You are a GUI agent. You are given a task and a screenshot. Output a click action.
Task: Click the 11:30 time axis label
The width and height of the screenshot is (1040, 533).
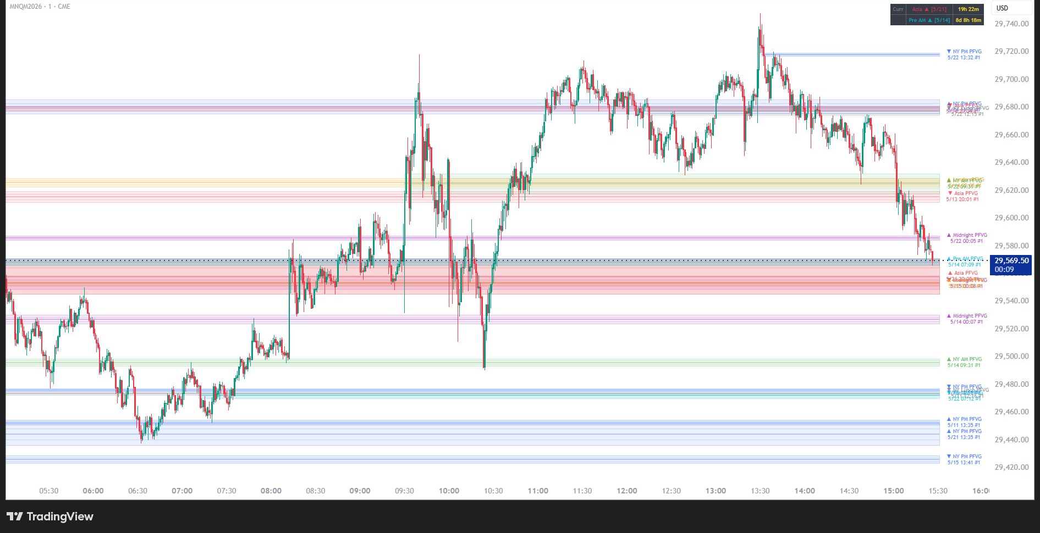(x=582, y=491)
